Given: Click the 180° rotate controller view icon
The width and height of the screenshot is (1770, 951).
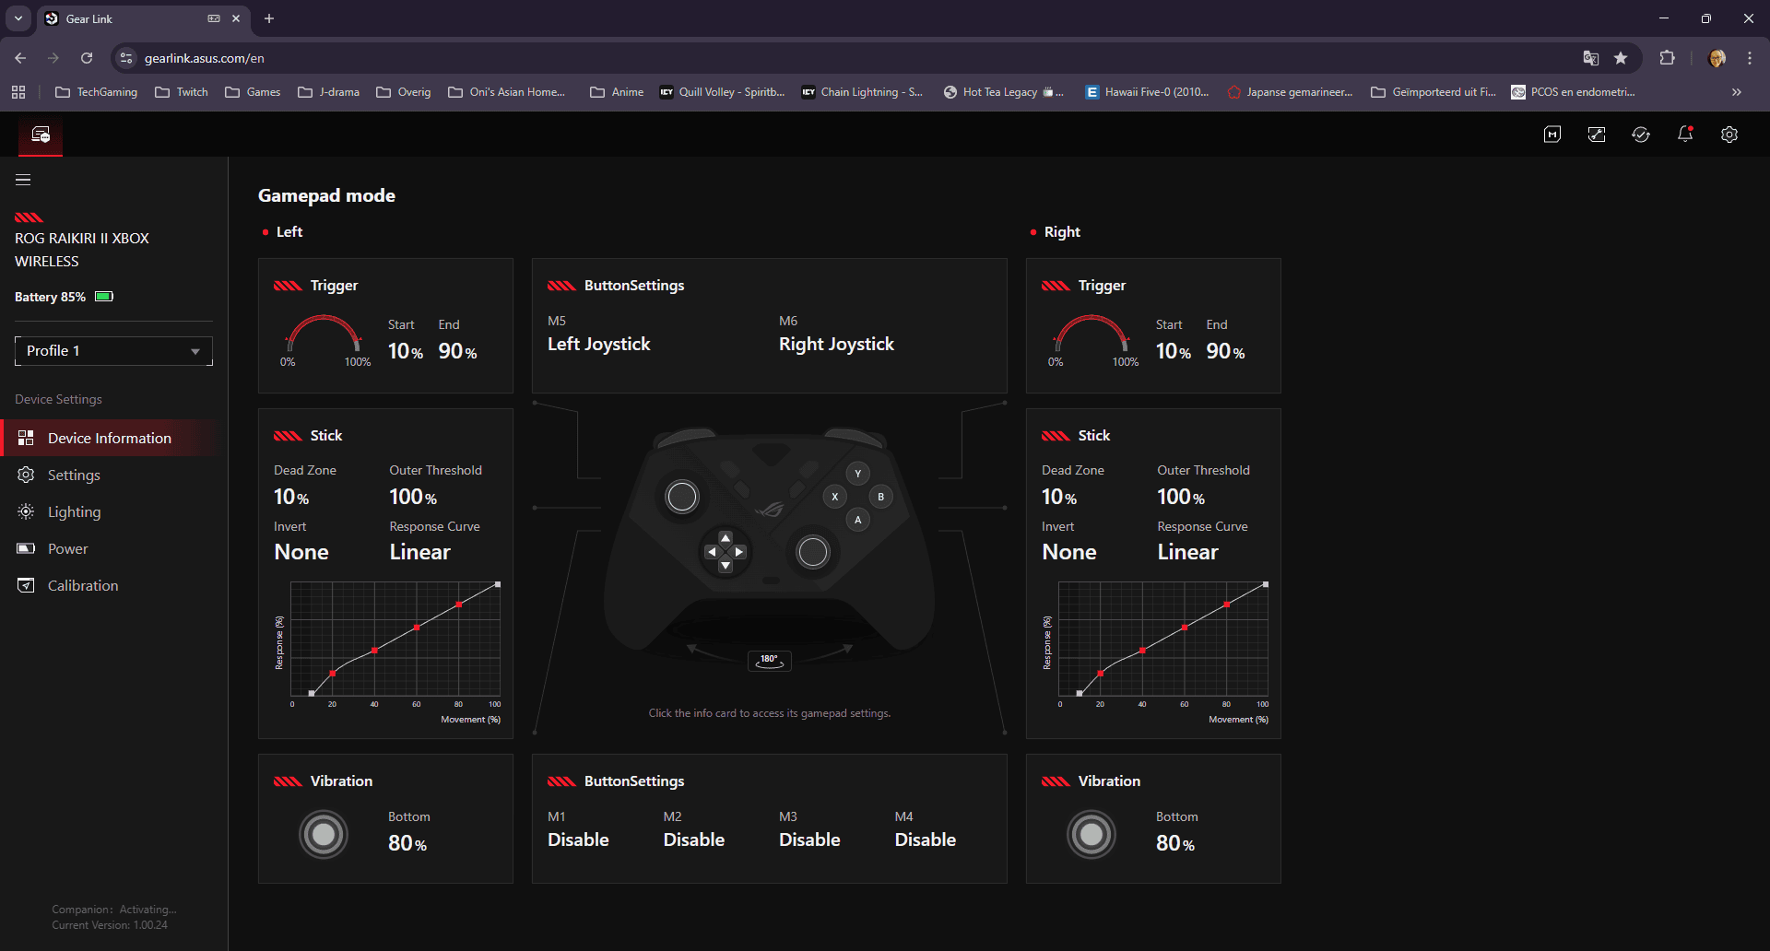Looking at the screenshot, I should click(769, 660).
